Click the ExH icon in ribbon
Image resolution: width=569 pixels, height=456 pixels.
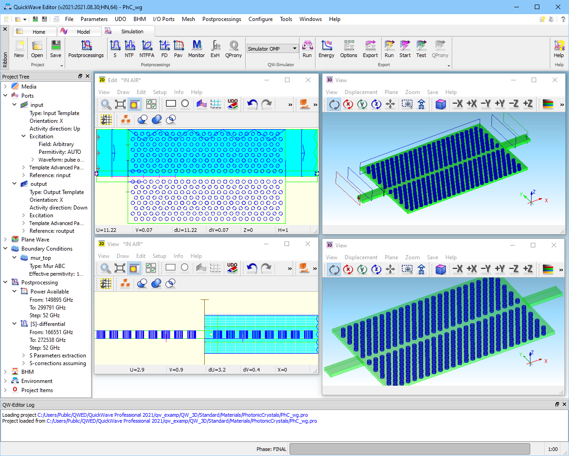215,49
